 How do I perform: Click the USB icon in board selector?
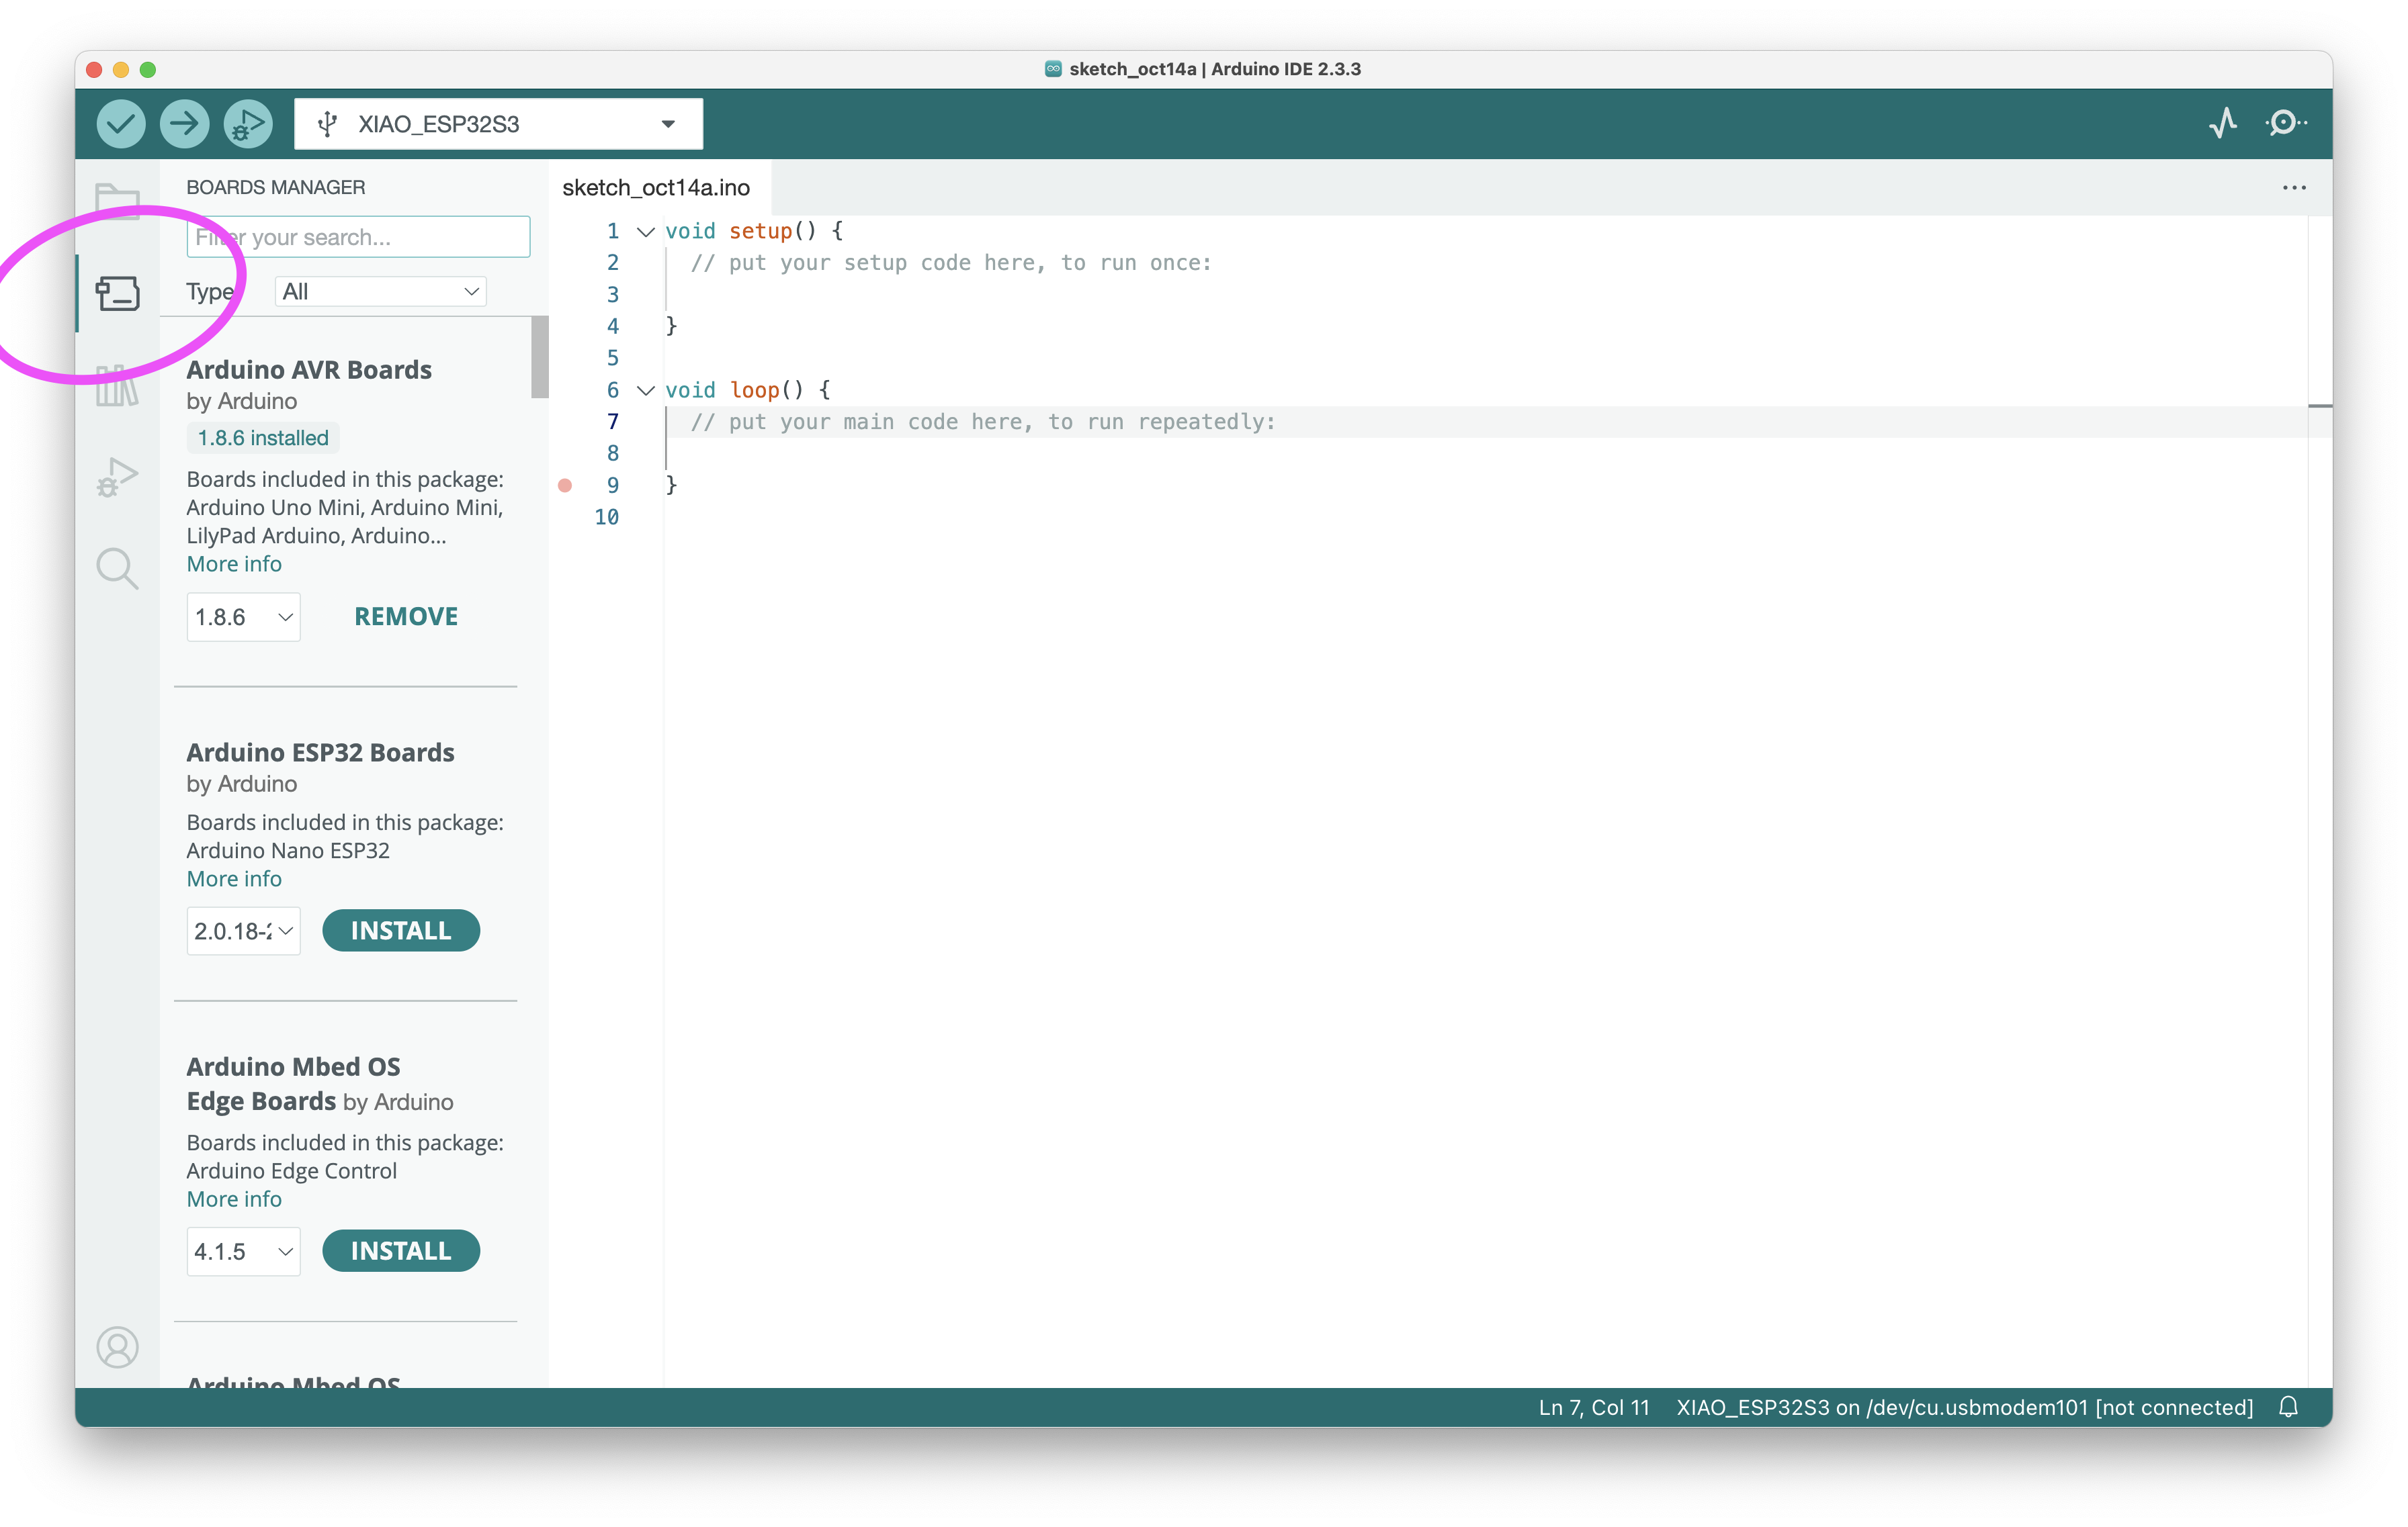[x=327, y=124]
